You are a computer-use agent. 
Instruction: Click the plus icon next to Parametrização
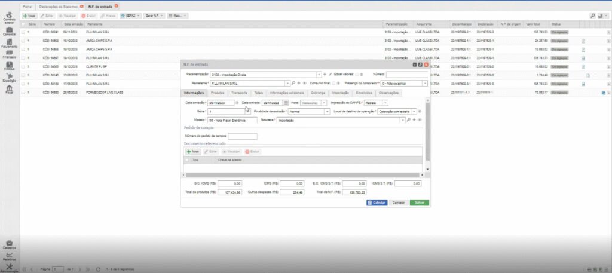325,75
